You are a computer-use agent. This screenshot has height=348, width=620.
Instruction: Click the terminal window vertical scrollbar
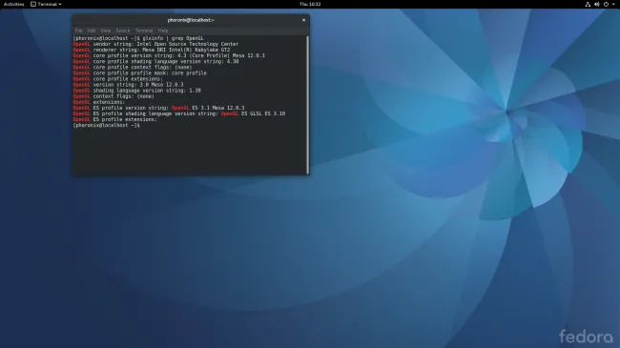click(x=308, y=105)
